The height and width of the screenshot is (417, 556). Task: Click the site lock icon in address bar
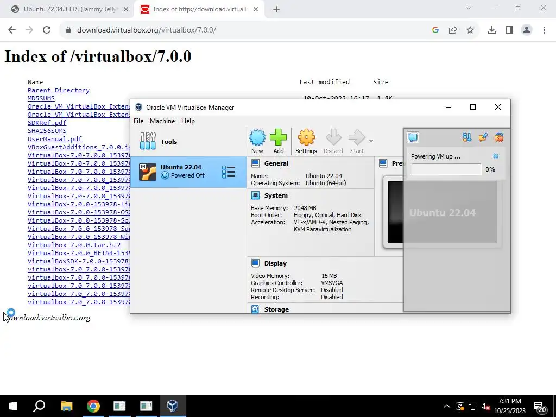[x=68, y=30]
